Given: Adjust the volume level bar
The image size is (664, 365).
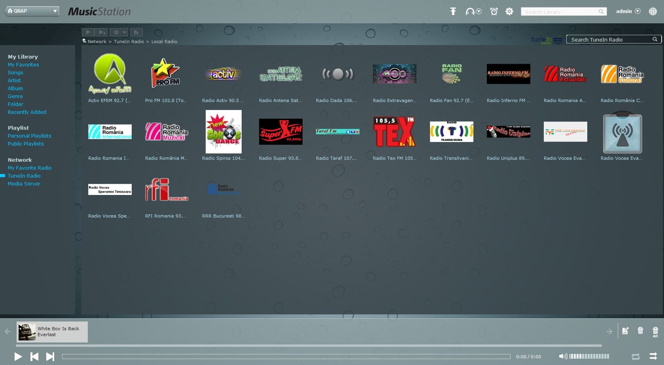Looking at the screenshot, I should point(589,356).
